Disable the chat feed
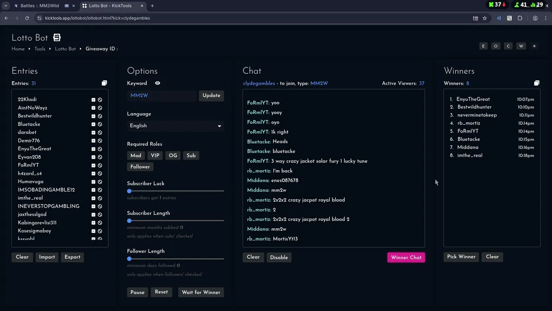The height and width of the screenshot is (311, 552). [279, 257]
